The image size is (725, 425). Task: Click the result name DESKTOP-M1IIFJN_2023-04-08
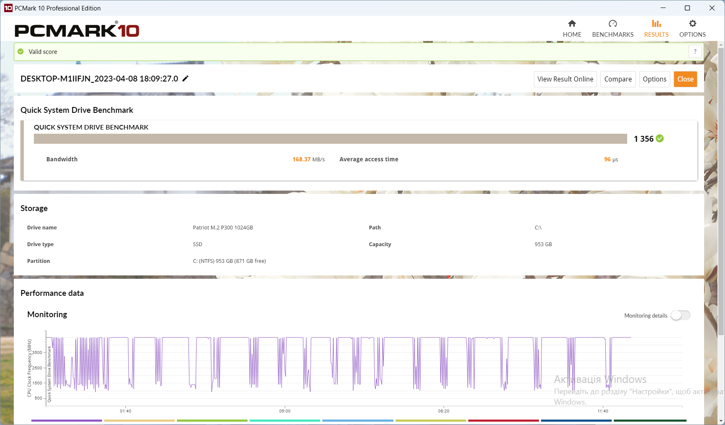[99, 79]
